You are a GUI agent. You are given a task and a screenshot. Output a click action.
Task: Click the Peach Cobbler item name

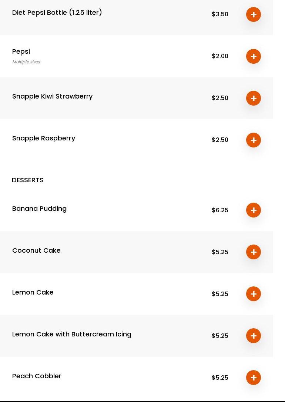pyautogui.click(x=37, y=376)
